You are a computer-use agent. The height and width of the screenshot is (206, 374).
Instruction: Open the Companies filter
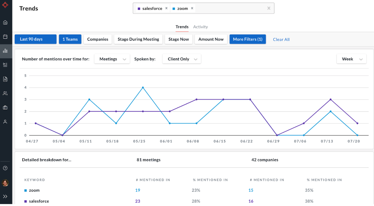98,39
